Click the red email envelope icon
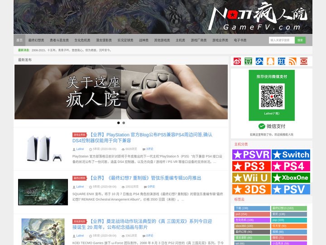The image size is (326, 245). coord(304,61)
